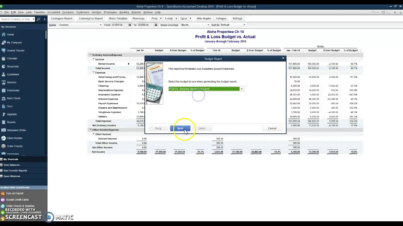Open the Vendors shortcut icon

tap(3, 82)
